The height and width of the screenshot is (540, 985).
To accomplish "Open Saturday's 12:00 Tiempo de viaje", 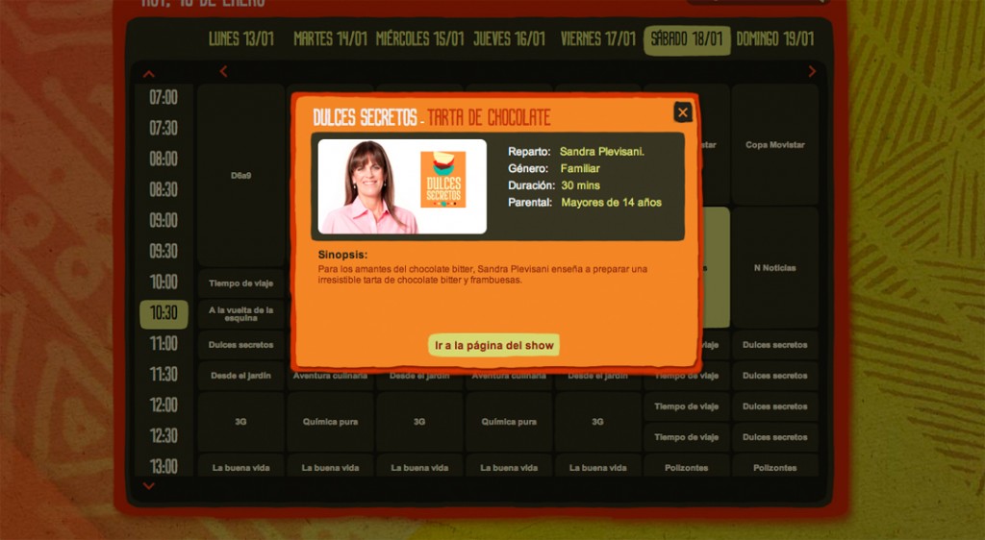I will click(687, 406).
